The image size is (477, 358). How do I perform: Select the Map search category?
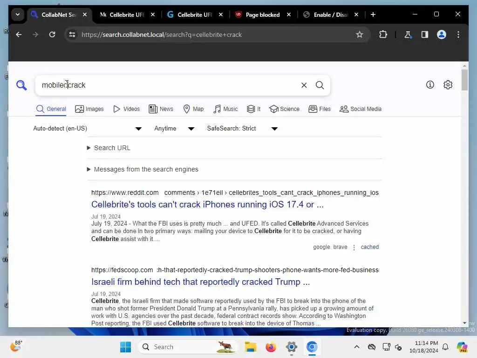click(193, 109)
